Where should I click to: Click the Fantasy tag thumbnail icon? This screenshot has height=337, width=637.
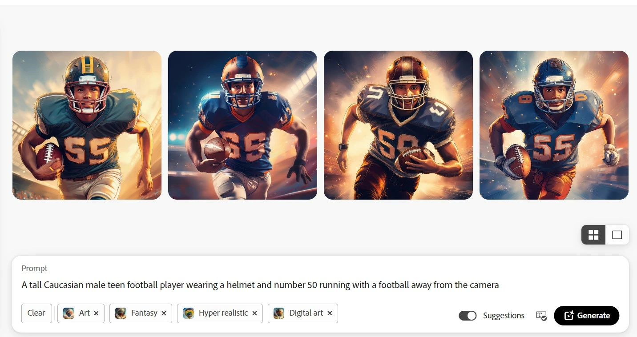(x=121, y=313)
